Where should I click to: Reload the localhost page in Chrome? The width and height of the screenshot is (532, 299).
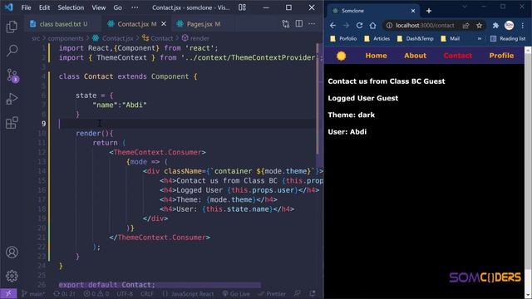pos(359,26)
